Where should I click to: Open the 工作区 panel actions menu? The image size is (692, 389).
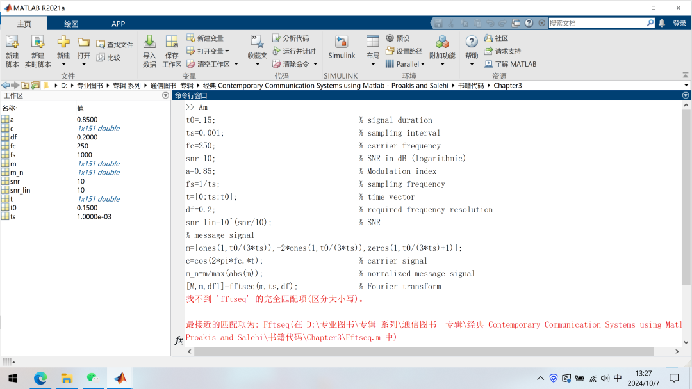tap(165, 95)
